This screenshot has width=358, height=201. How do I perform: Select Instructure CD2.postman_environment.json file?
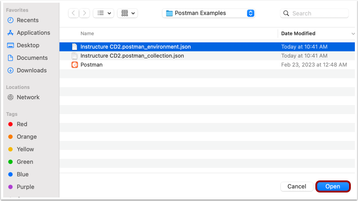click(207, 47)
